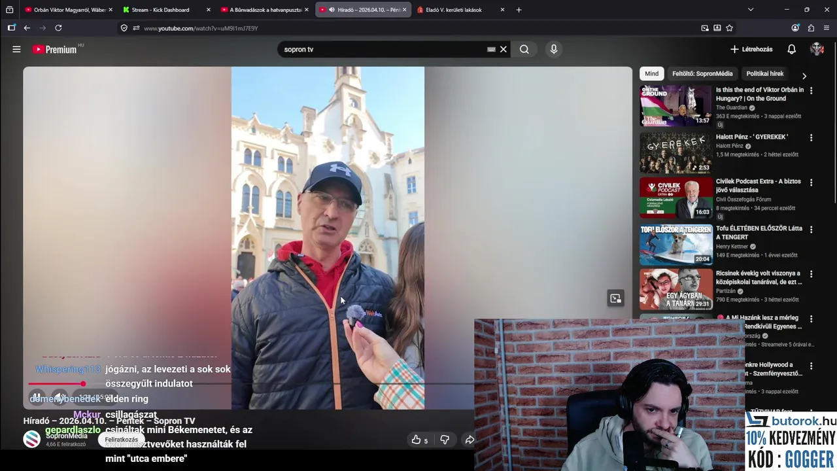Screen dimensions: 837x471
Task: Open 'Tofu ÉLETÉBEN ELŐSZÖR Látta A TENGERT' title
Action: pyautogui.click(x=759, y=233)
